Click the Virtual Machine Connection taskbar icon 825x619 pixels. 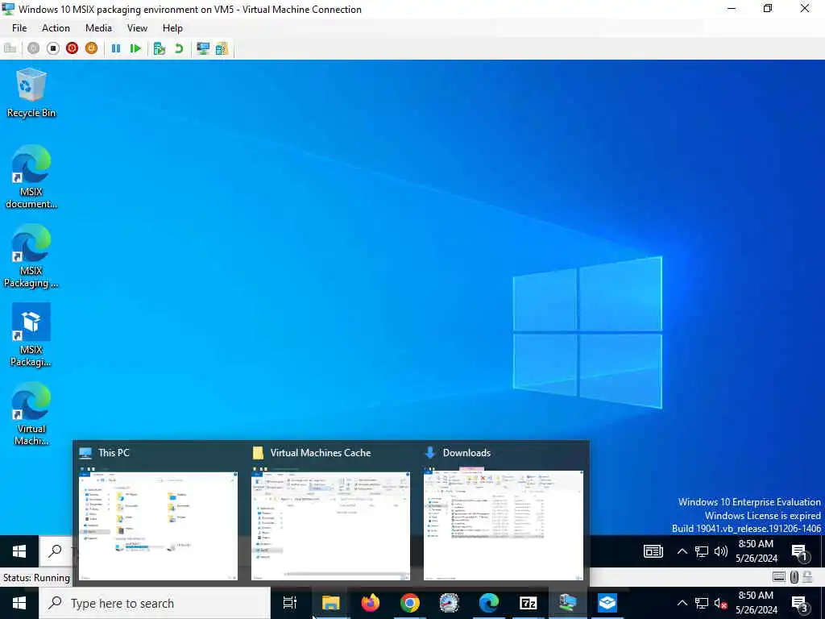[568, 603]
